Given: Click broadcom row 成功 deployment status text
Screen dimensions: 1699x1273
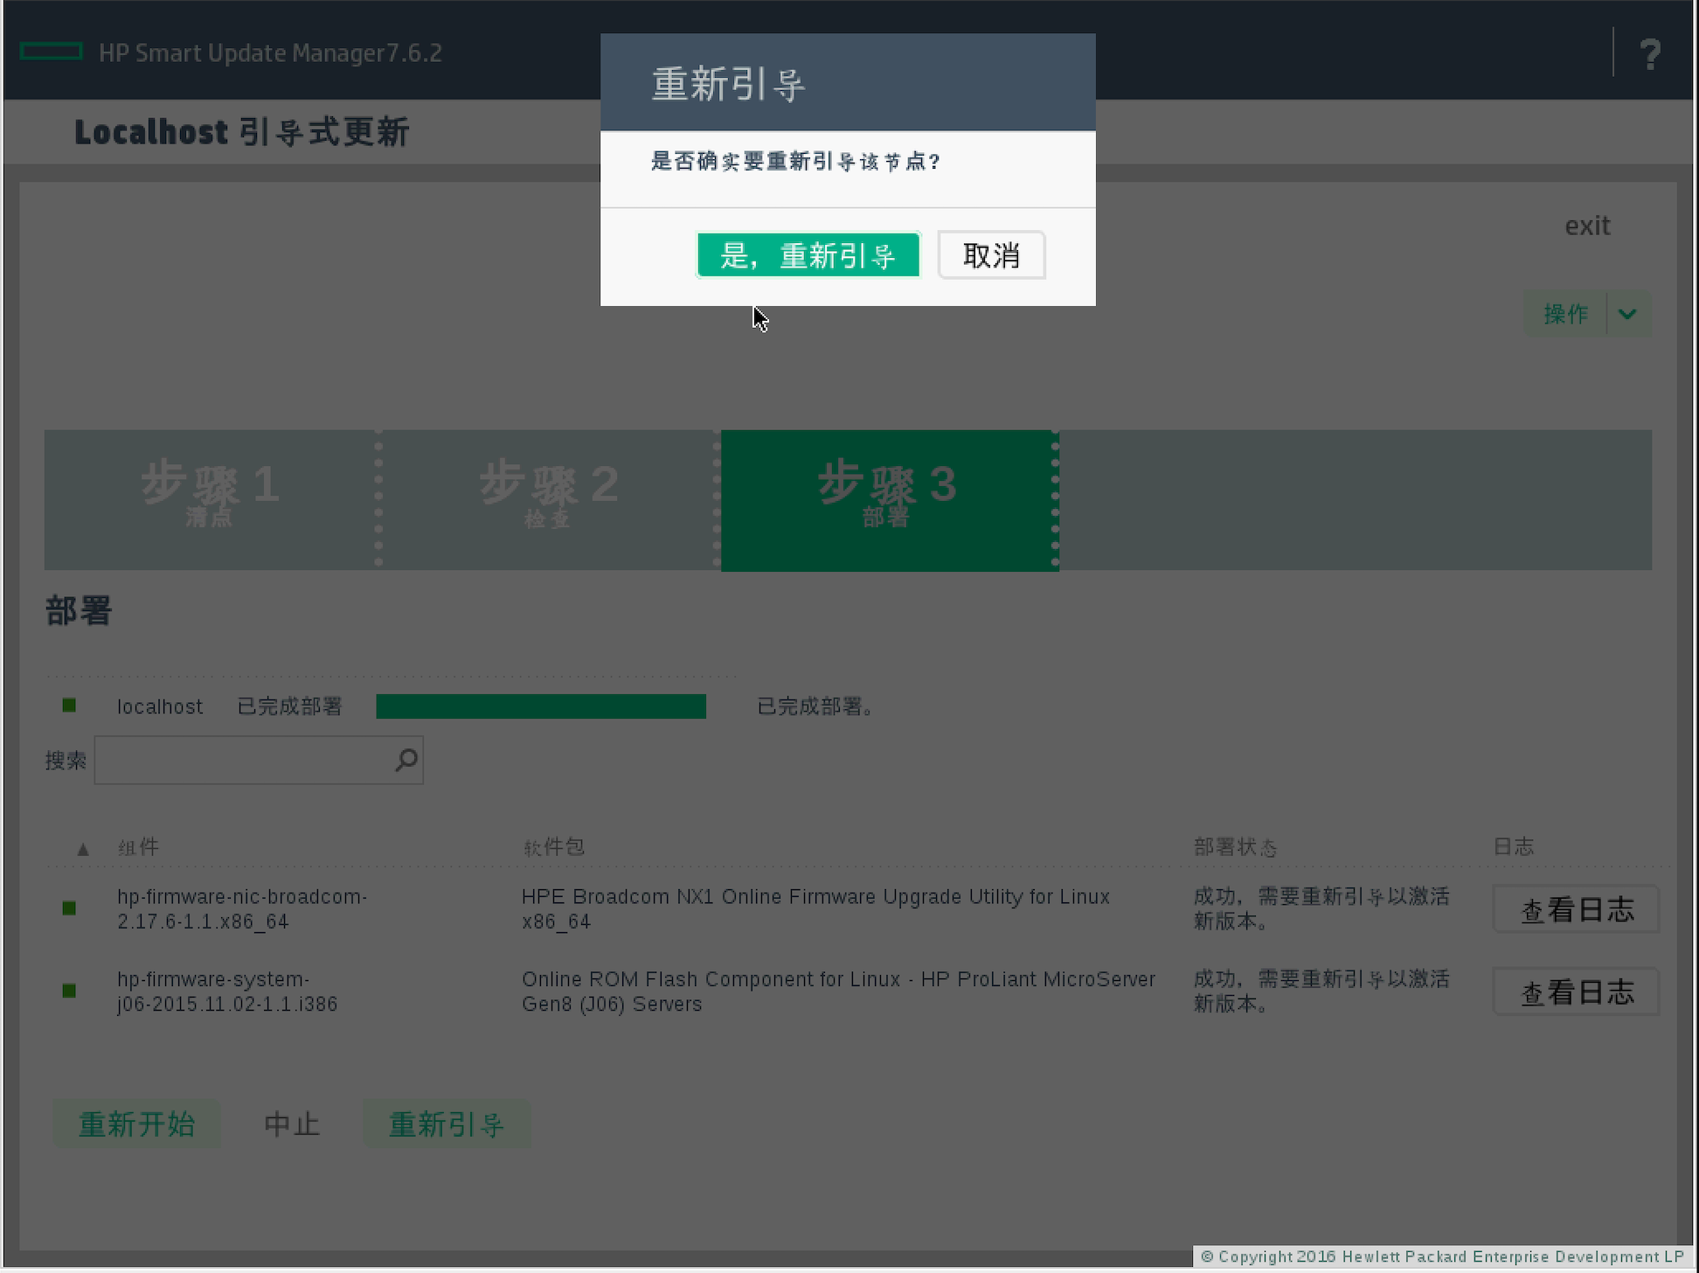Looking at the screenshot, I should [x=1321, y=909].
